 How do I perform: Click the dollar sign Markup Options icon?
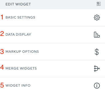pyautogui.click(x=97, y=52)
